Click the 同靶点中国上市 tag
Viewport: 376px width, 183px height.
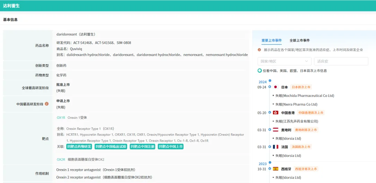click(x=171, y=147)
